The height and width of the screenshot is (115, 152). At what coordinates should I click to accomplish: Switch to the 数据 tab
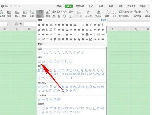point(101,6)
